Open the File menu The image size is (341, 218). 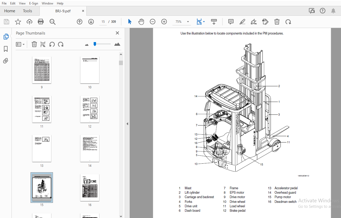4,3
